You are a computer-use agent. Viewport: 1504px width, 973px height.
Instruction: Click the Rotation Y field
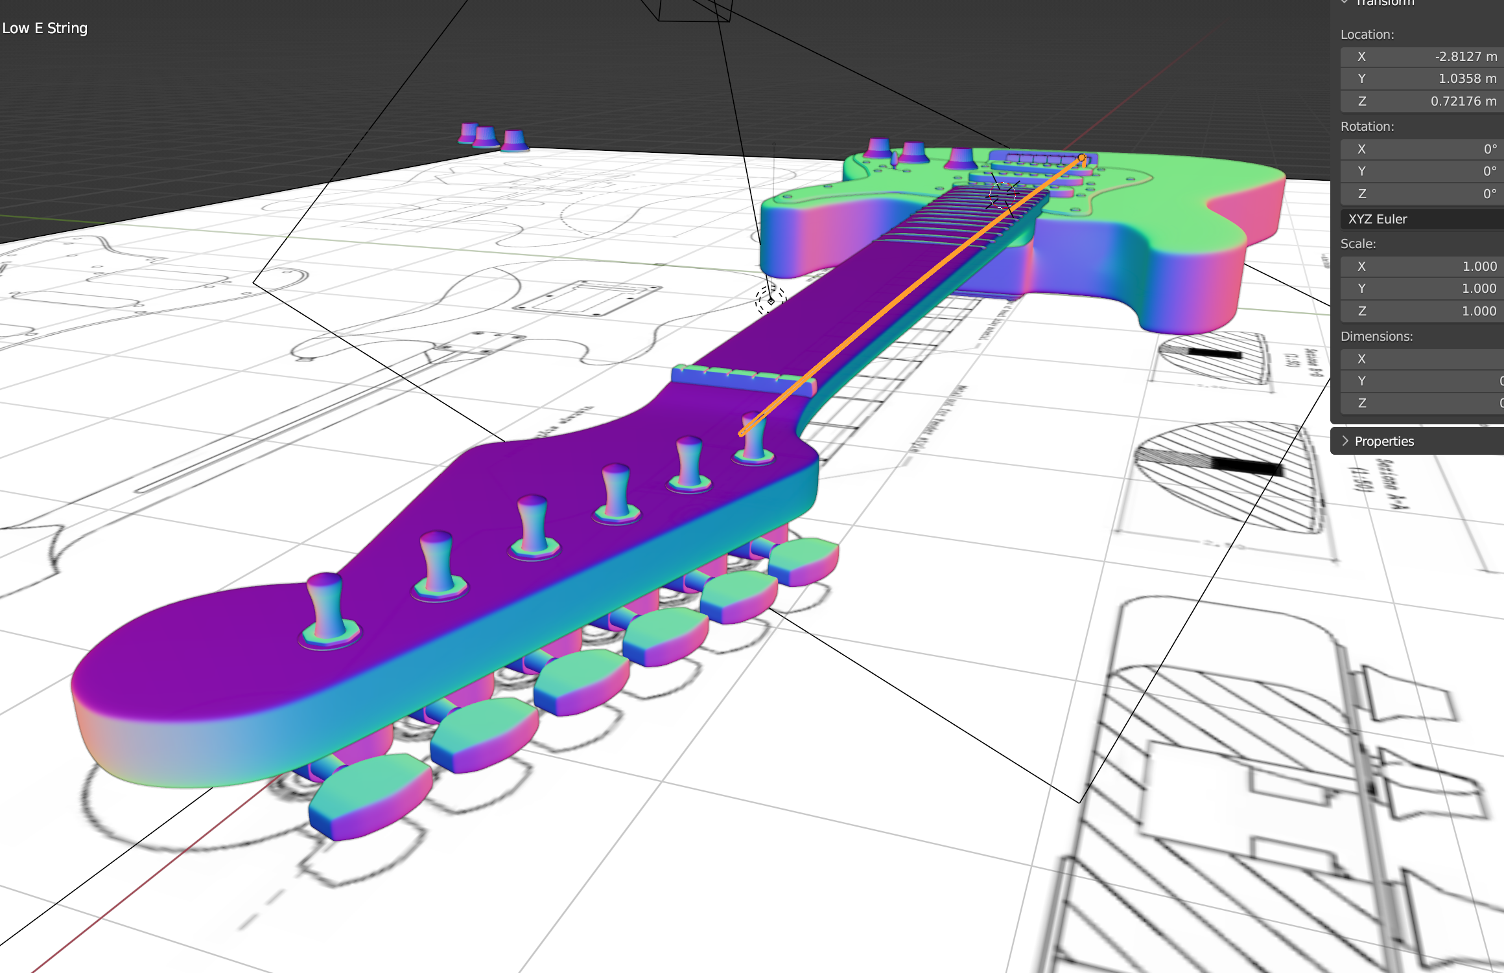tap(1421, 171)
